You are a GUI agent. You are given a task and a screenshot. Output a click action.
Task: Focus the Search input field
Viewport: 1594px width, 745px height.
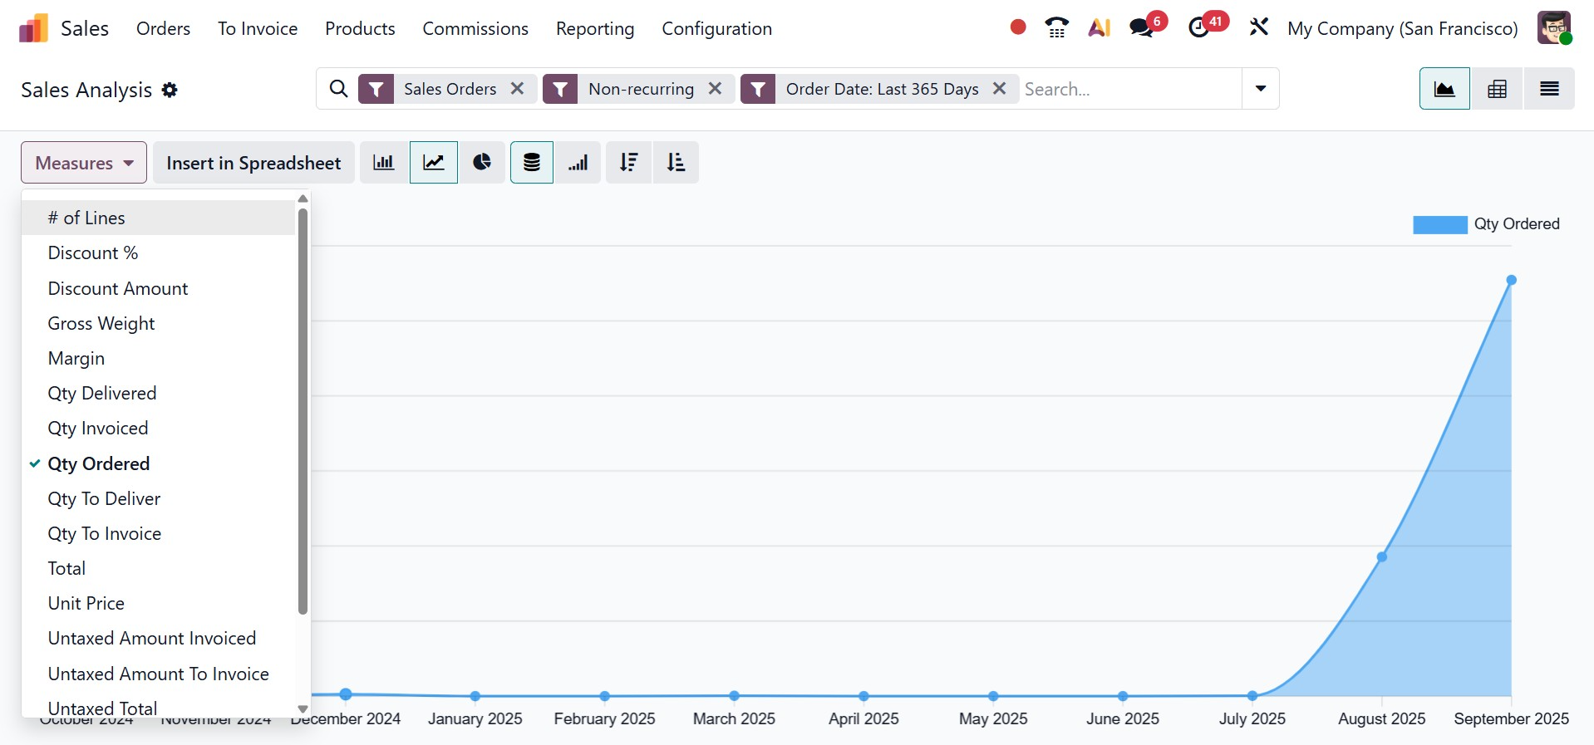[x=1130, y=89]
